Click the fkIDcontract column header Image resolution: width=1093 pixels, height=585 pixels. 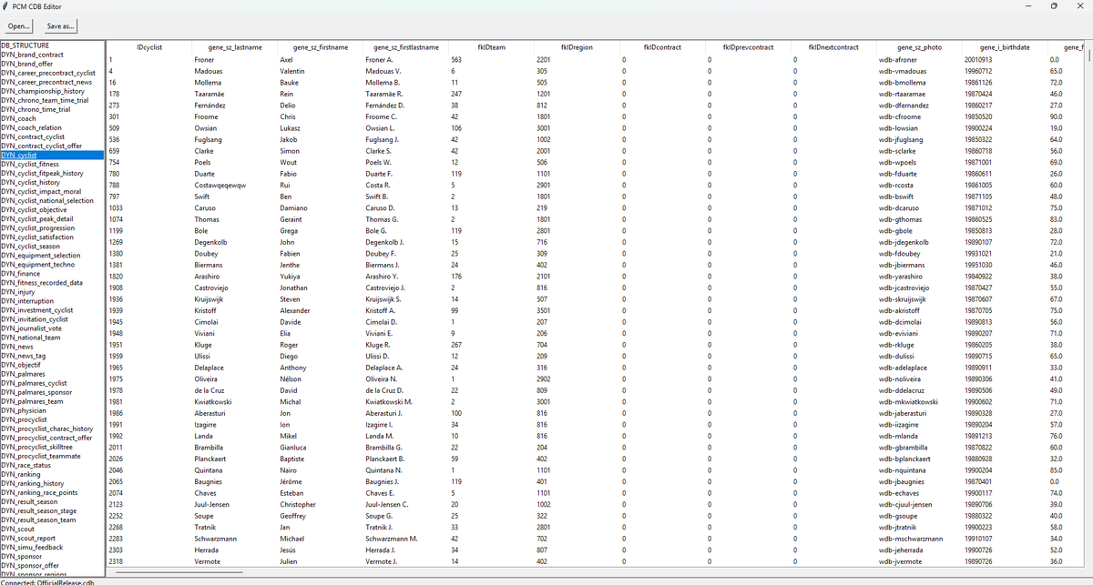pos(662,46)
